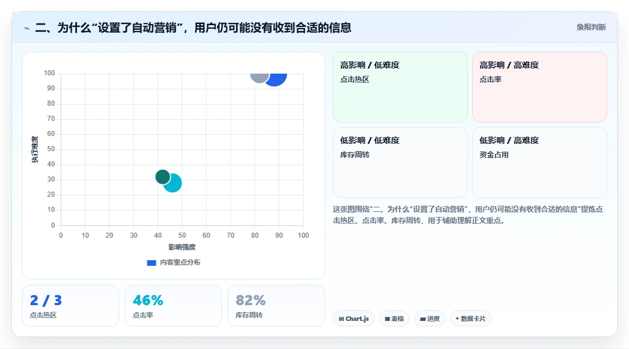Image resolution: width=629 pixels, height=349 pixels.
Task: Click the 内容重点分布 legend text
Action: pos(180,262)
